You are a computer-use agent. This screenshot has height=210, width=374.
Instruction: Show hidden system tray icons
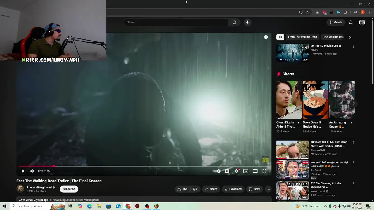[325, 206]
